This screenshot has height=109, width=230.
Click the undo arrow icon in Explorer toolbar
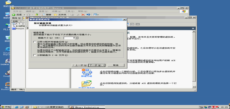pos(88,15)
